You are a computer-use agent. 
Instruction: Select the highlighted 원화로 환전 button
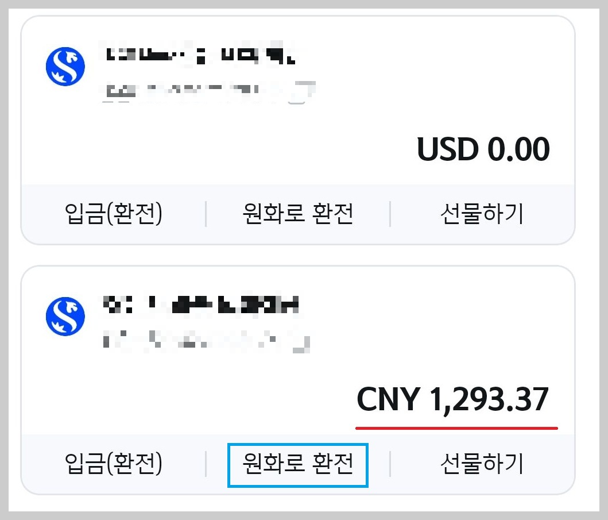coord(297,465)
